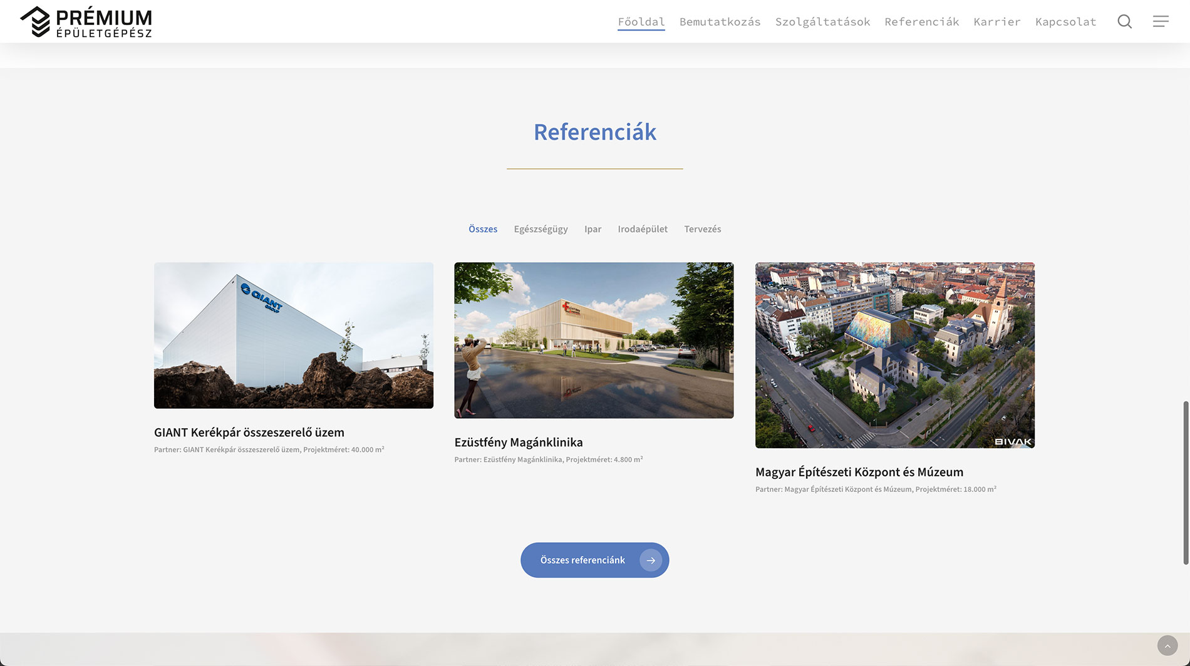Open Magyar Építészeti Központ és Múzeum title
The height and width of the screenshot is (666, 1190).
[x=859, y=472]
